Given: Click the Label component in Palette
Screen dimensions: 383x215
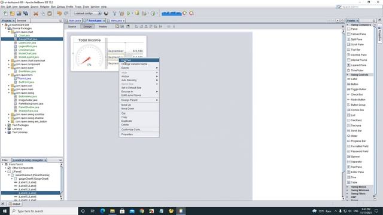Looking at the screenshot, I should (x=354, y=79).
